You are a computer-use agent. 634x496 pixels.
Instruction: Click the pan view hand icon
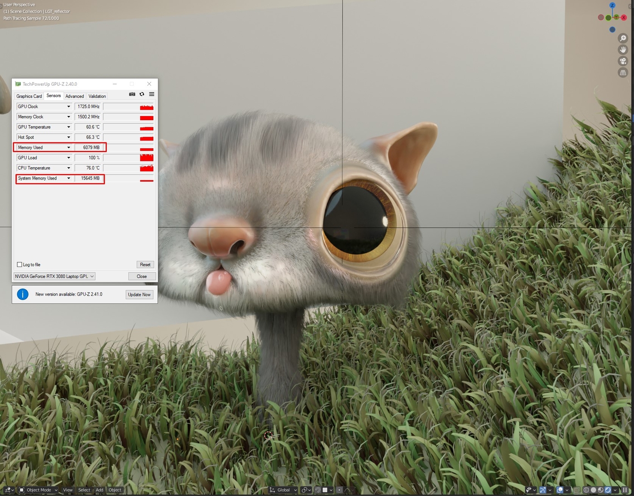coord(623,49)
